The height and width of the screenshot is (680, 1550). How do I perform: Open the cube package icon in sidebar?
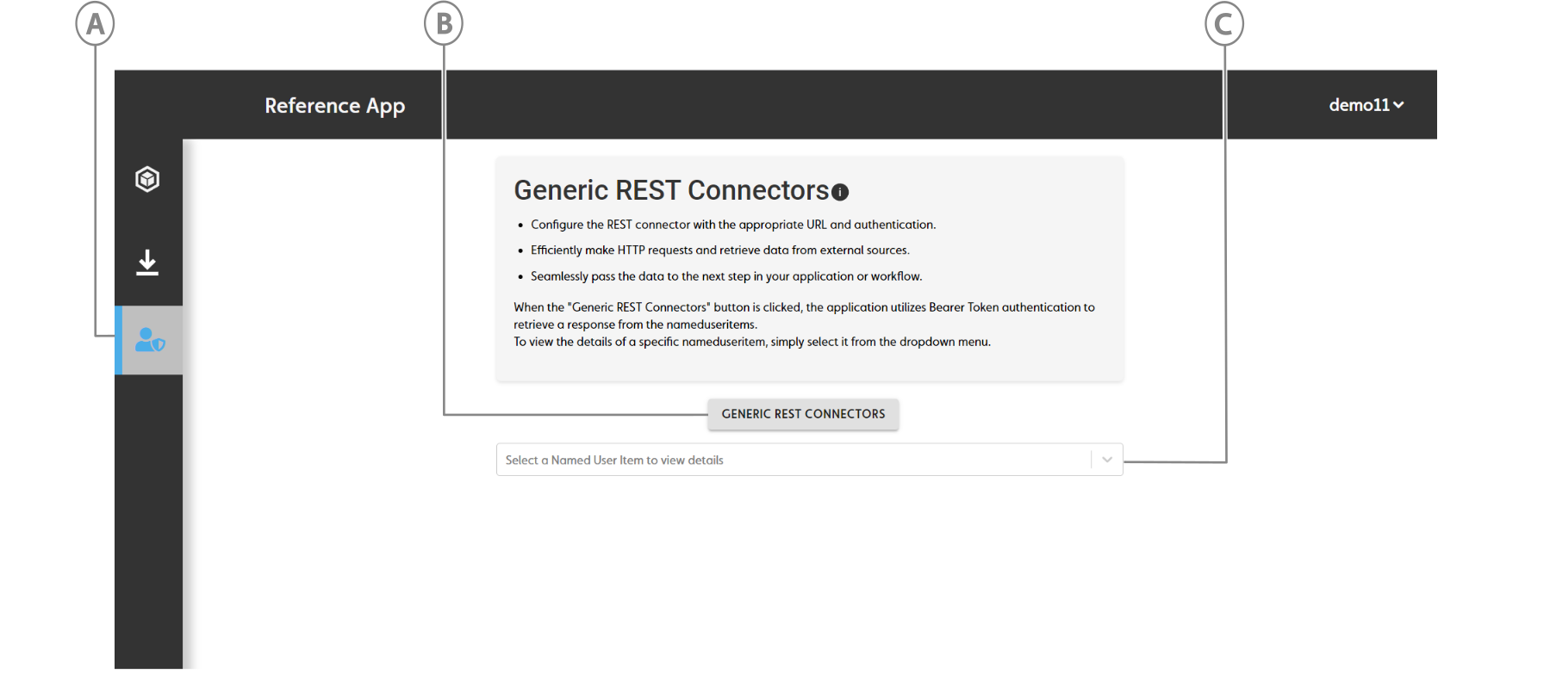coord(147,179)
